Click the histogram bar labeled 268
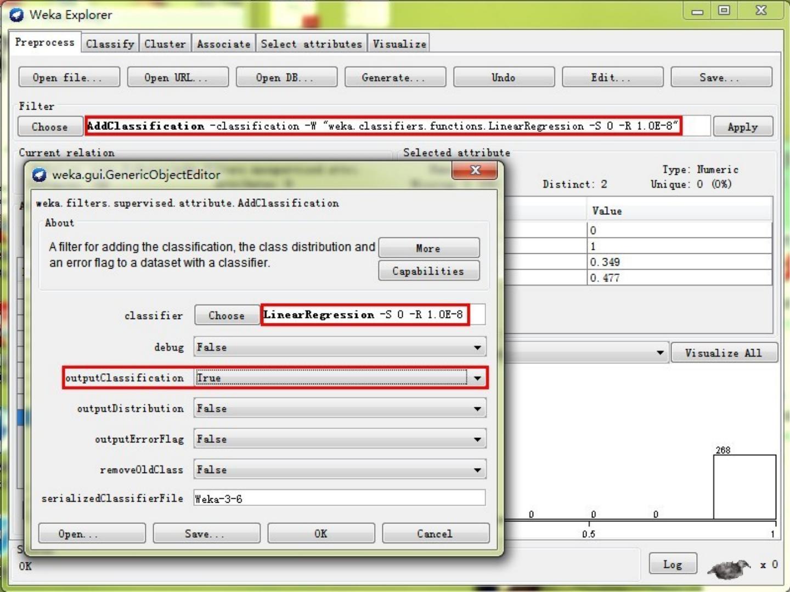The width and height of the screenshot is (790, 592). (744, 487)
